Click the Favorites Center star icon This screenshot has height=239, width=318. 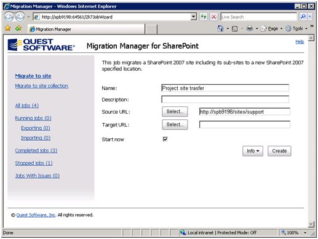click(x=8, y=28)
